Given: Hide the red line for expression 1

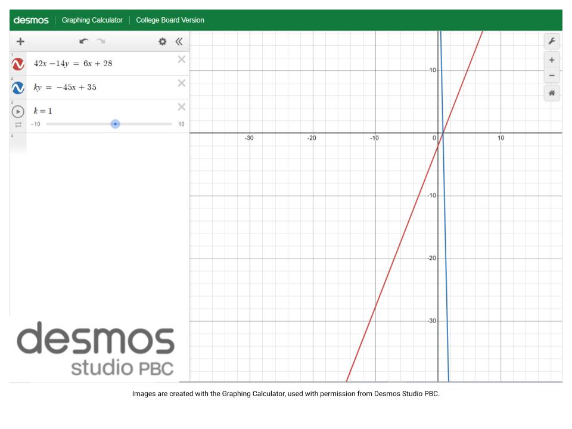Looking at the screenshot, I should coord(18,64).
